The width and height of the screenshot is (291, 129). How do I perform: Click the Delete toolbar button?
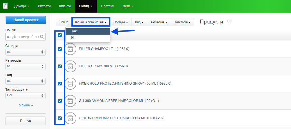pos(64,22)
